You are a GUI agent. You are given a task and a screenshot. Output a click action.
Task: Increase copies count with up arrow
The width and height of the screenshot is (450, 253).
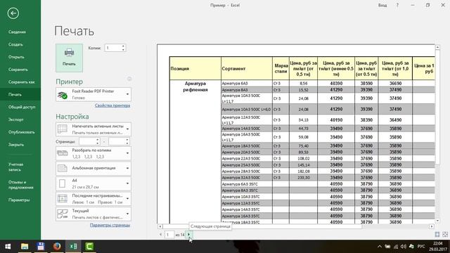click(x=123, y=46)
